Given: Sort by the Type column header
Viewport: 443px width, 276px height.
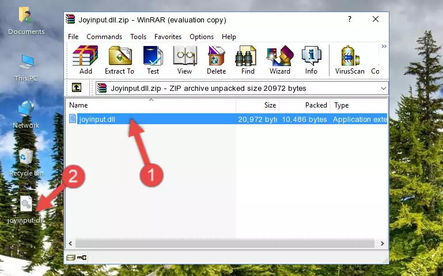Looking at the screenshot, I should coord(359,105).
